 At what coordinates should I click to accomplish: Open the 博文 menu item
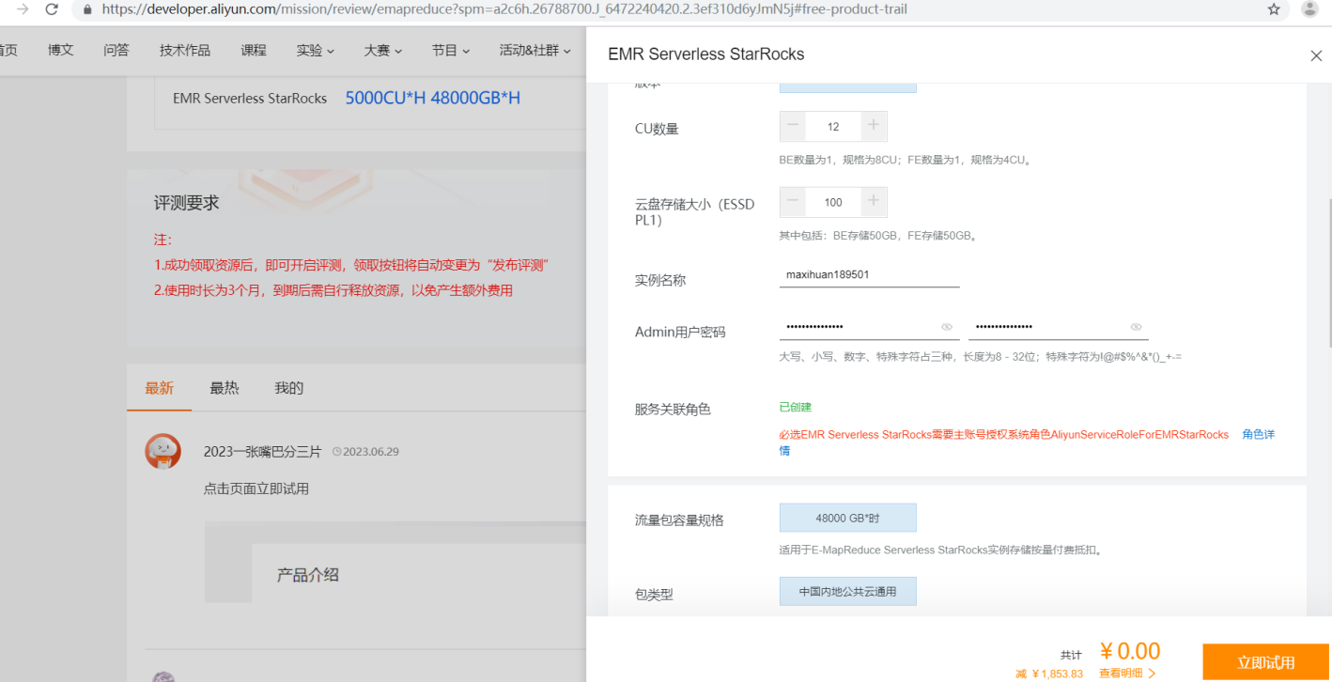pyautogui.click(x=61, y=51)
